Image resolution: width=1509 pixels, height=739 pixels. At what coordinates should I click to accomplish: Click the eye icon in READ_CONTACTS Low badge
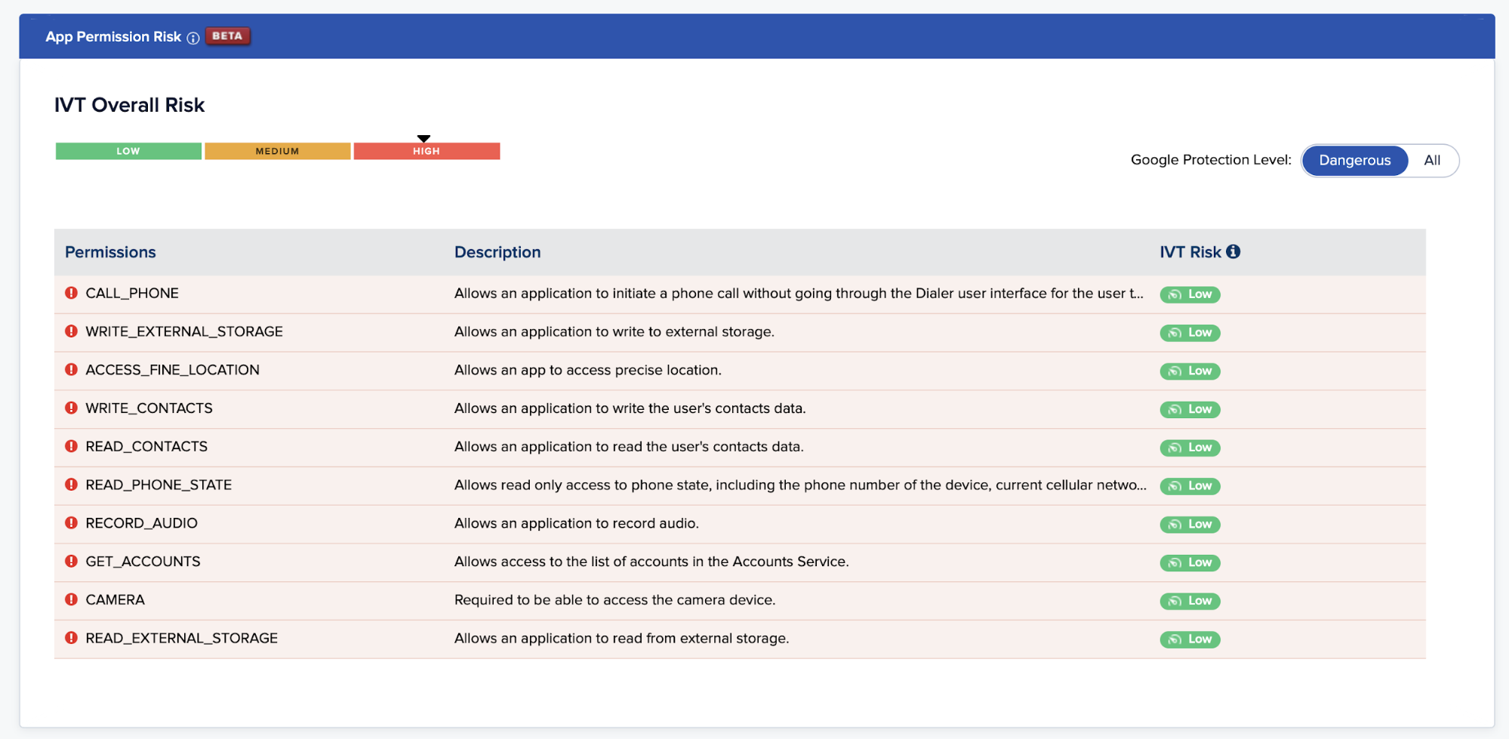click(1173, 448)
